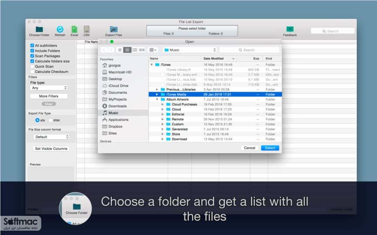Select the Remote folder row
The height and width of the screenshot is (235, 377).
point(215,119)
